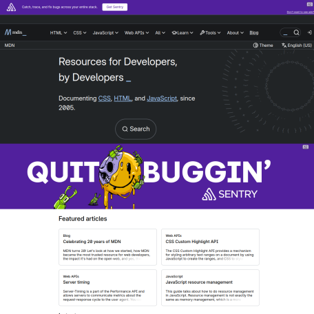Image resolution: width=314 pixels, height=314 pixels.
Task: Open the Celebrating 20 years of MDN article
Action: click(92, 242)
